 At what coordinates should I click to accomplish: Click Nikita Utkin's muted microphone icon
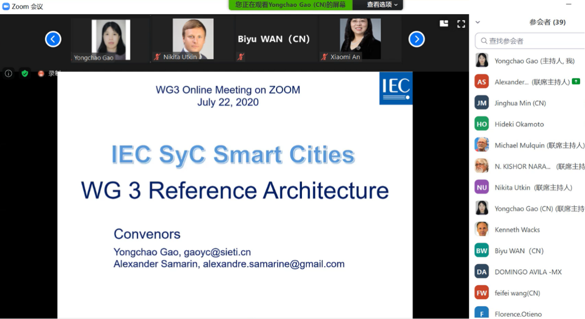[x=158, y=57]
